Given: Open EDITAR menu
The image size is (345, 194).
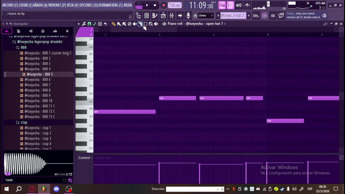Looking at the screenshot, I should [x=26, y=5].
